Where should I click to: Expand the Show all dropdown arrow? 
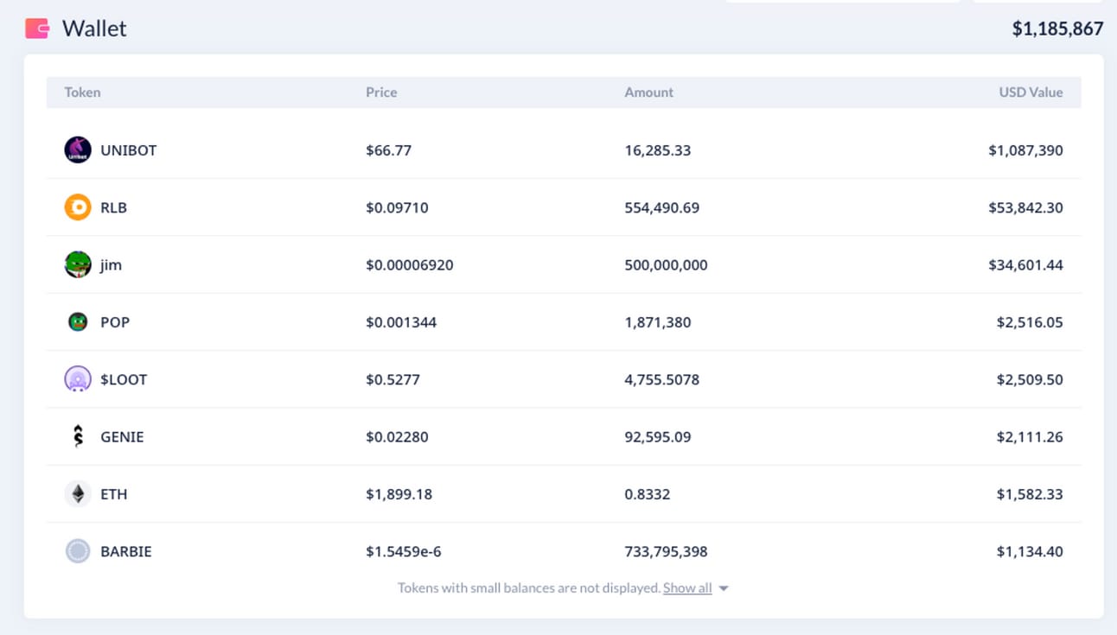point(724,588)
